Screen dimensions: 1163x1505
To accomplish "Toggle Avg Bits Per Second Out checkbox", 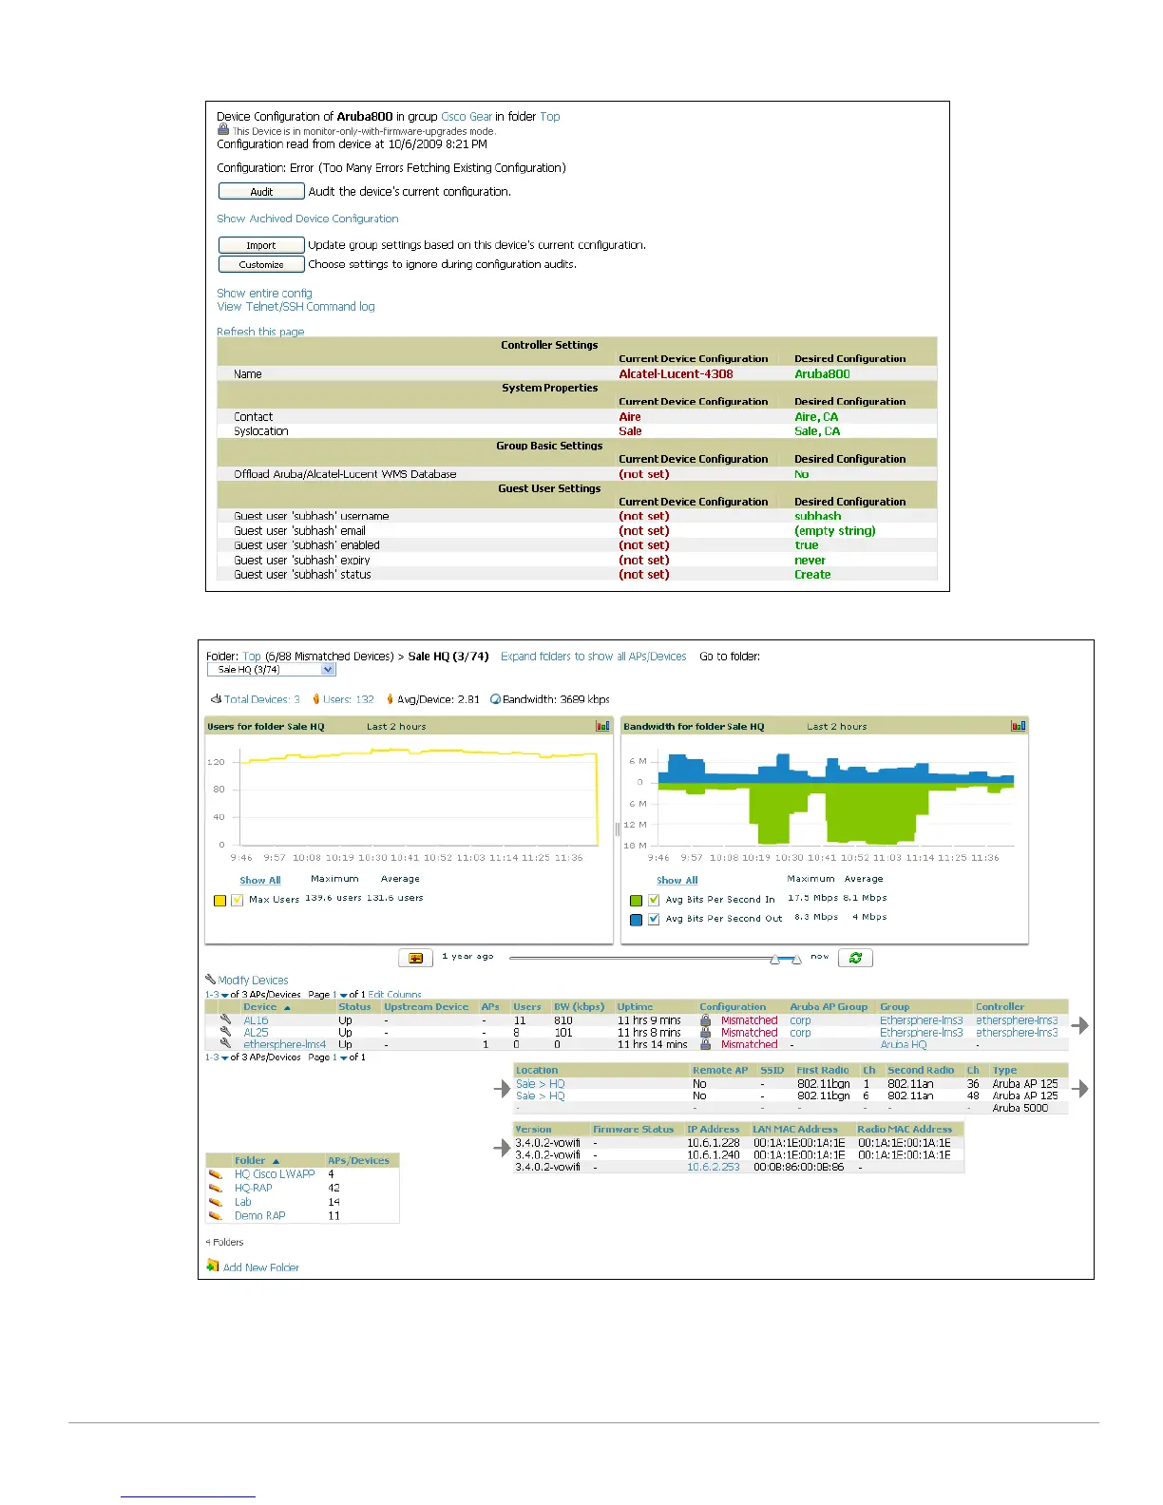I will (x=654, y=919).
